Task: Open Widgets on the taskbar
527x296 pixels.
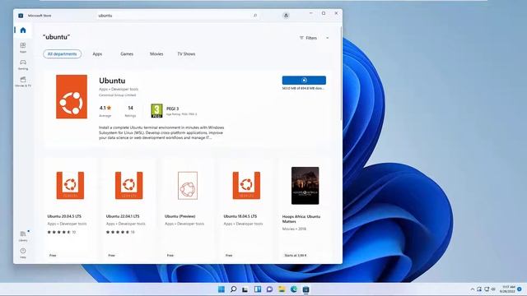Action: pos(258,289)
